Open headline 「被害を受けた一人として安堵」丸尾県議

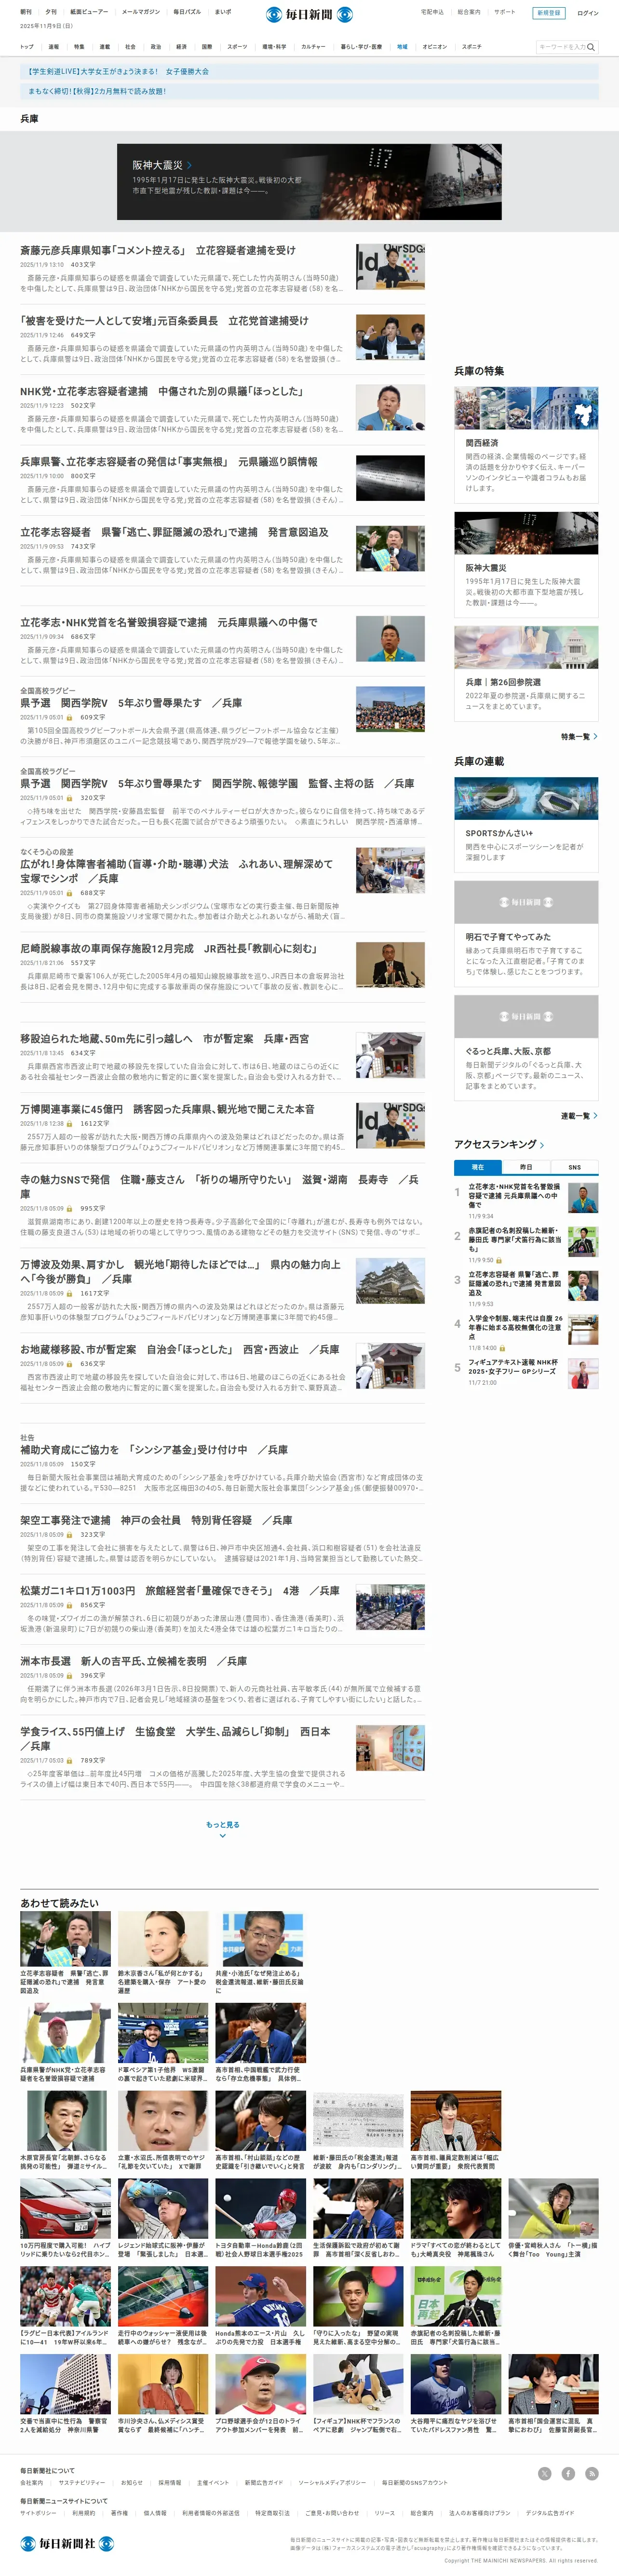[x=164, y=321]
